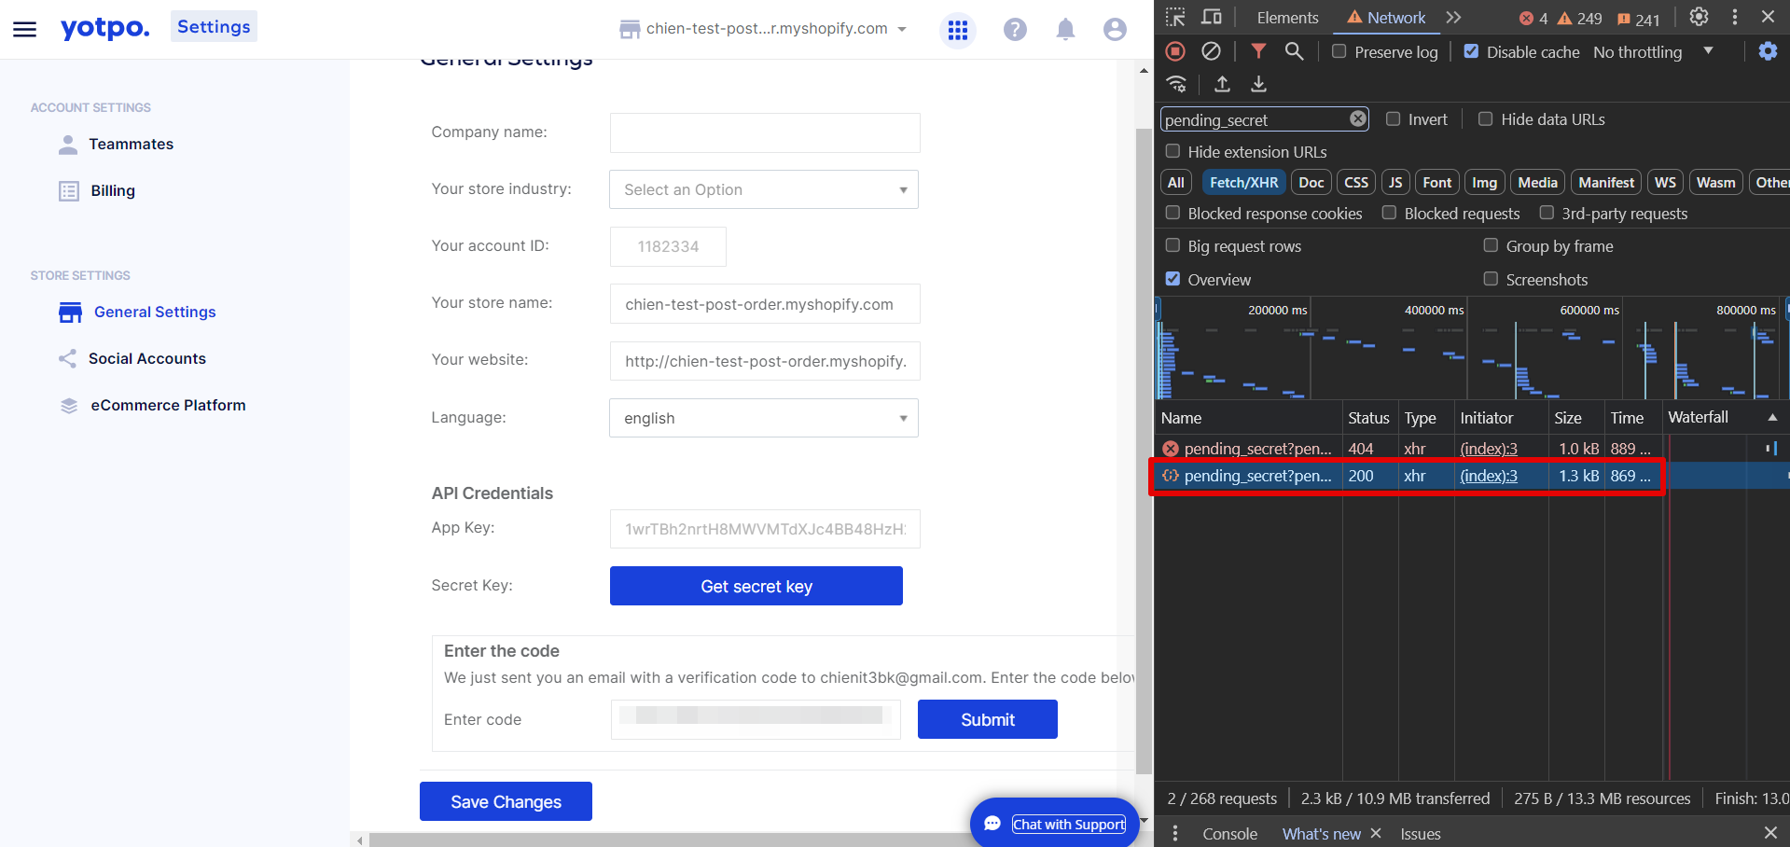This screenshot has height=847, width=1790.
Task: Filter requests by CSS type
Action: [1356, 183]
